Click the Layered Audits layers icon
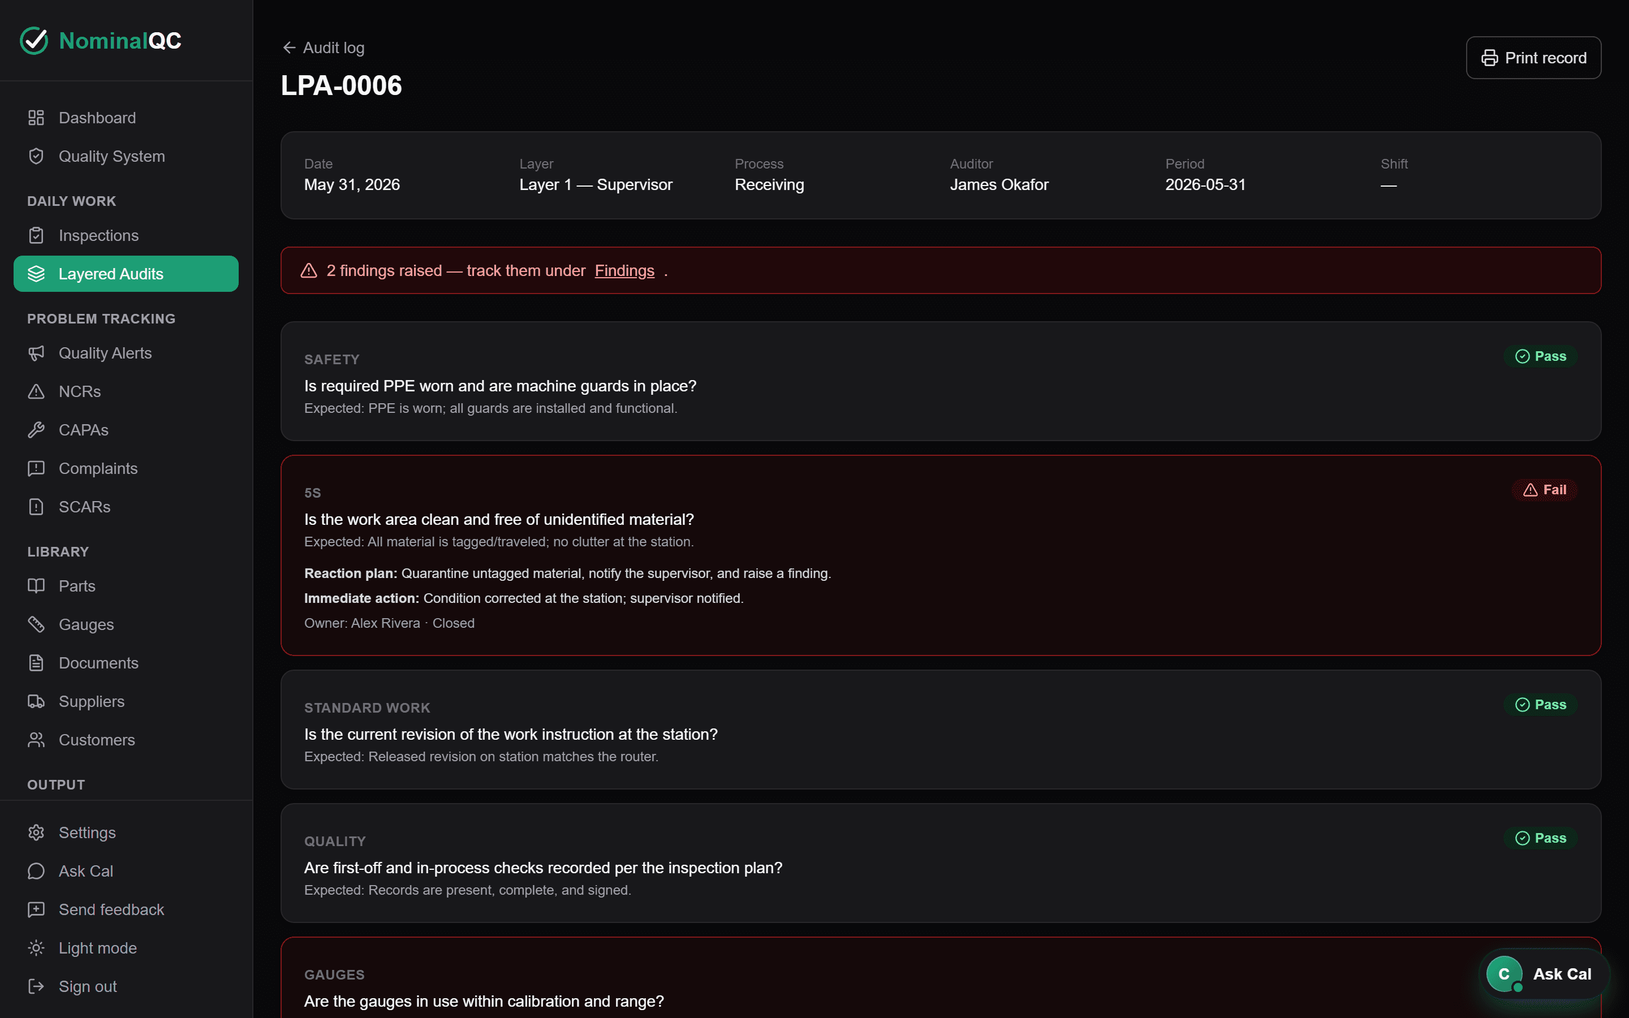The height and width of the screenshot is (1018, 1629). tap(36, 274)
